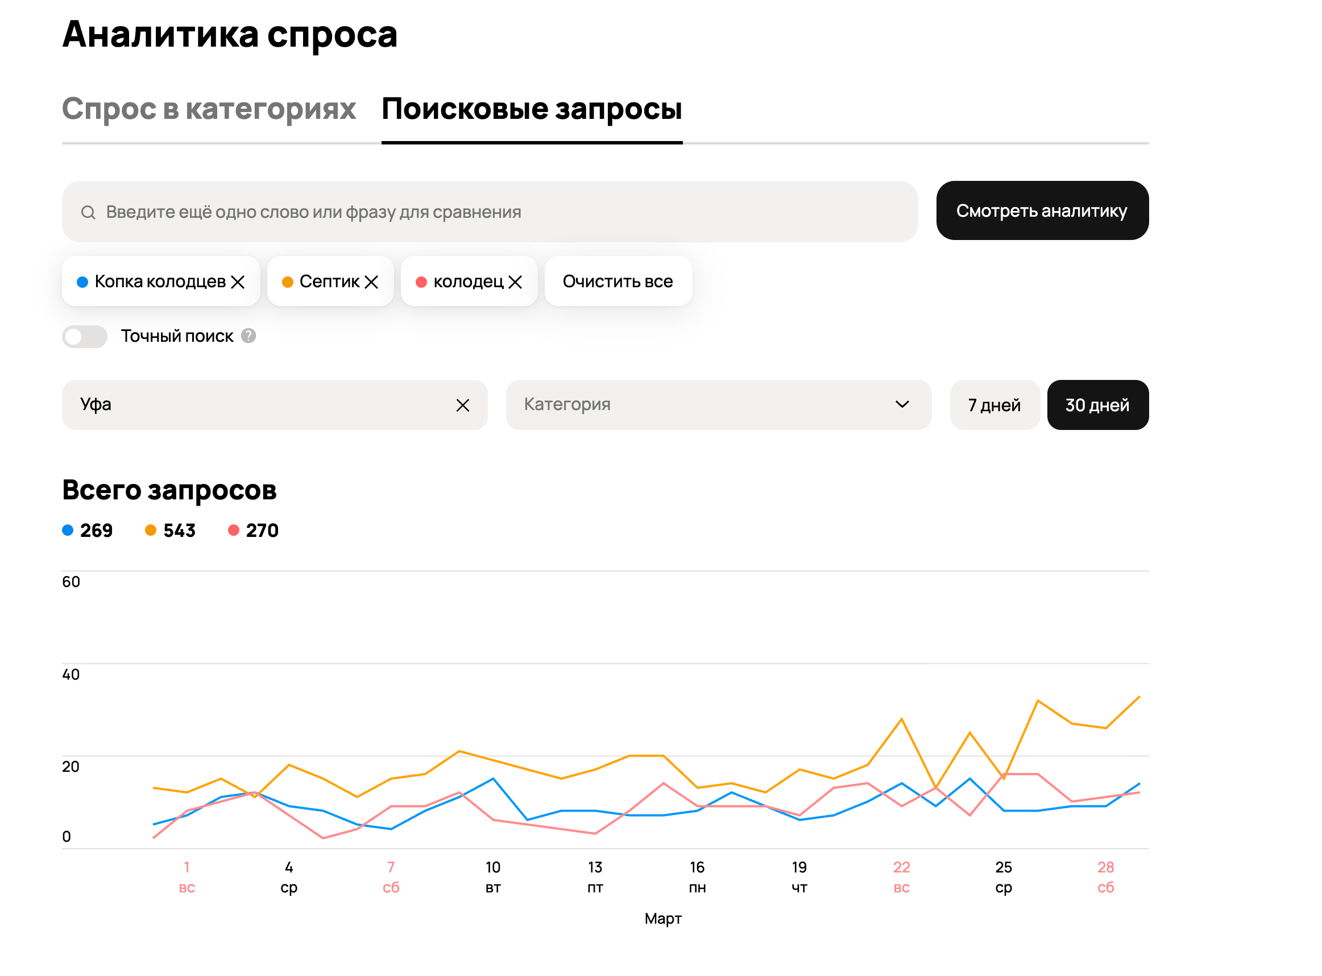Image resolution: width=1322 pixels, height=976 pixels.
Task: Click the red legend dot for 270
Action: pos(233,531)
